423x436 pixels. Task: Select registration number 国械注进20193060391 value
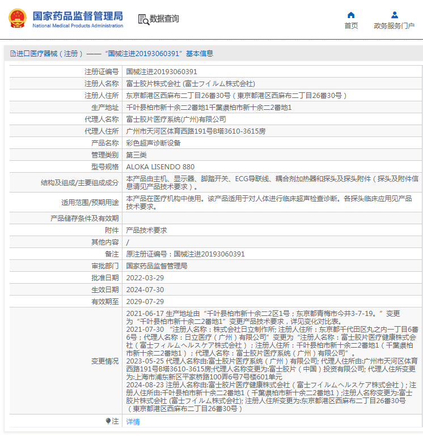[162, 72]
